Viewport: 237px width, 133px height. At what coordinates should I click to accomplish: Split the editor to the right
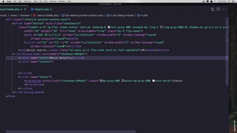pos(218,9)
